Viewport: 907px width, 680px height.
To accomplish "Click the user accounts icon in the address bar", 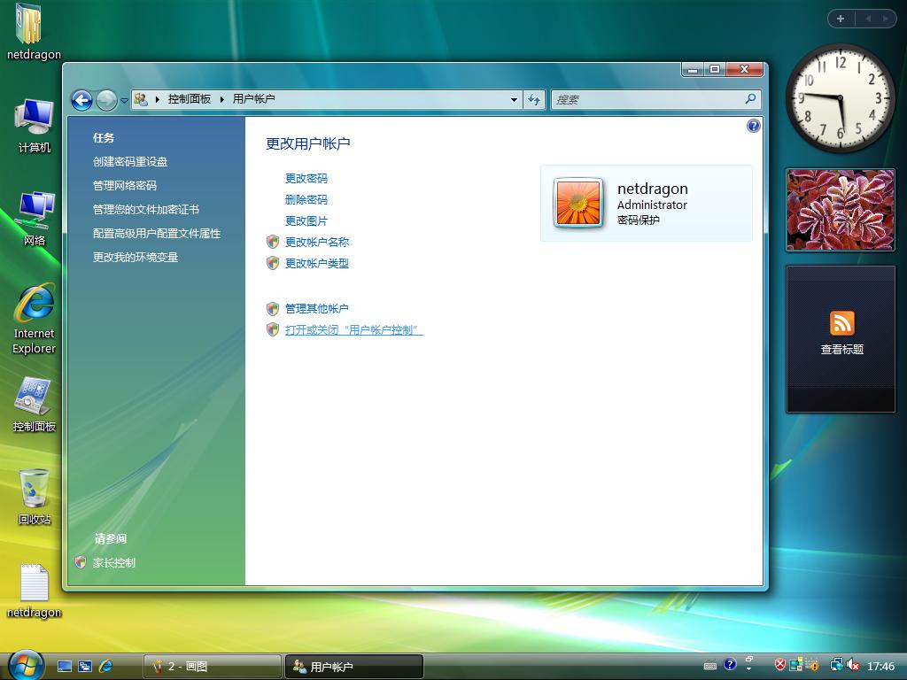I will [141, 99].
